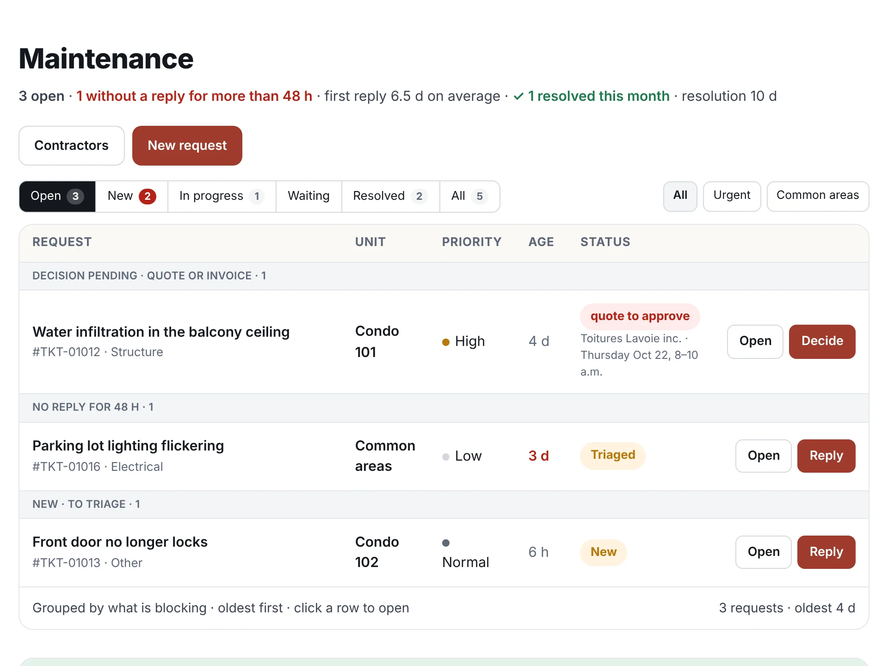888x666 pixels.
Task: Click the REQUEST column header
Action: pos(62,242)
